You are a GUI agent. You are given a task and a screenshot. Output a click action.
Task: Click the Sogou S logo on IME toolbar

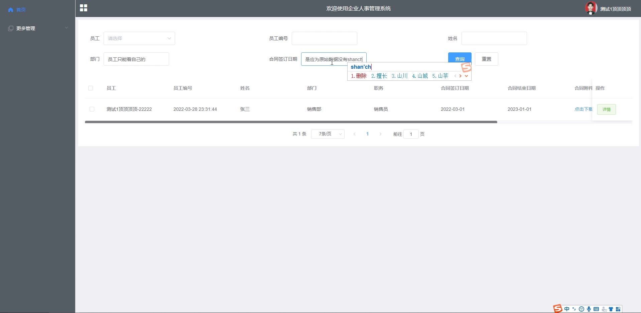point(557,309)
